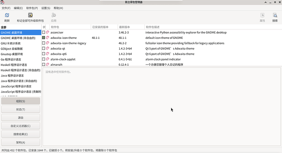Open the 软件包(P) menu
Viewport: 282px width, 153px height.
pos(32,8)
